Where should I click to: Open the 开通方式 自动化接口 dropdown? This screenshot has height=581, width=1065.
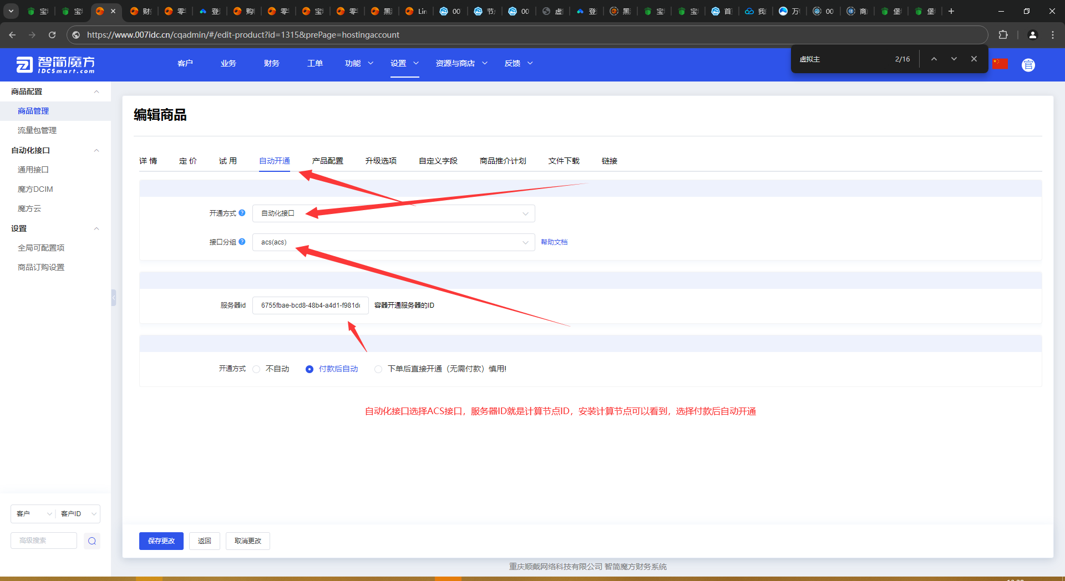(394, 213)
